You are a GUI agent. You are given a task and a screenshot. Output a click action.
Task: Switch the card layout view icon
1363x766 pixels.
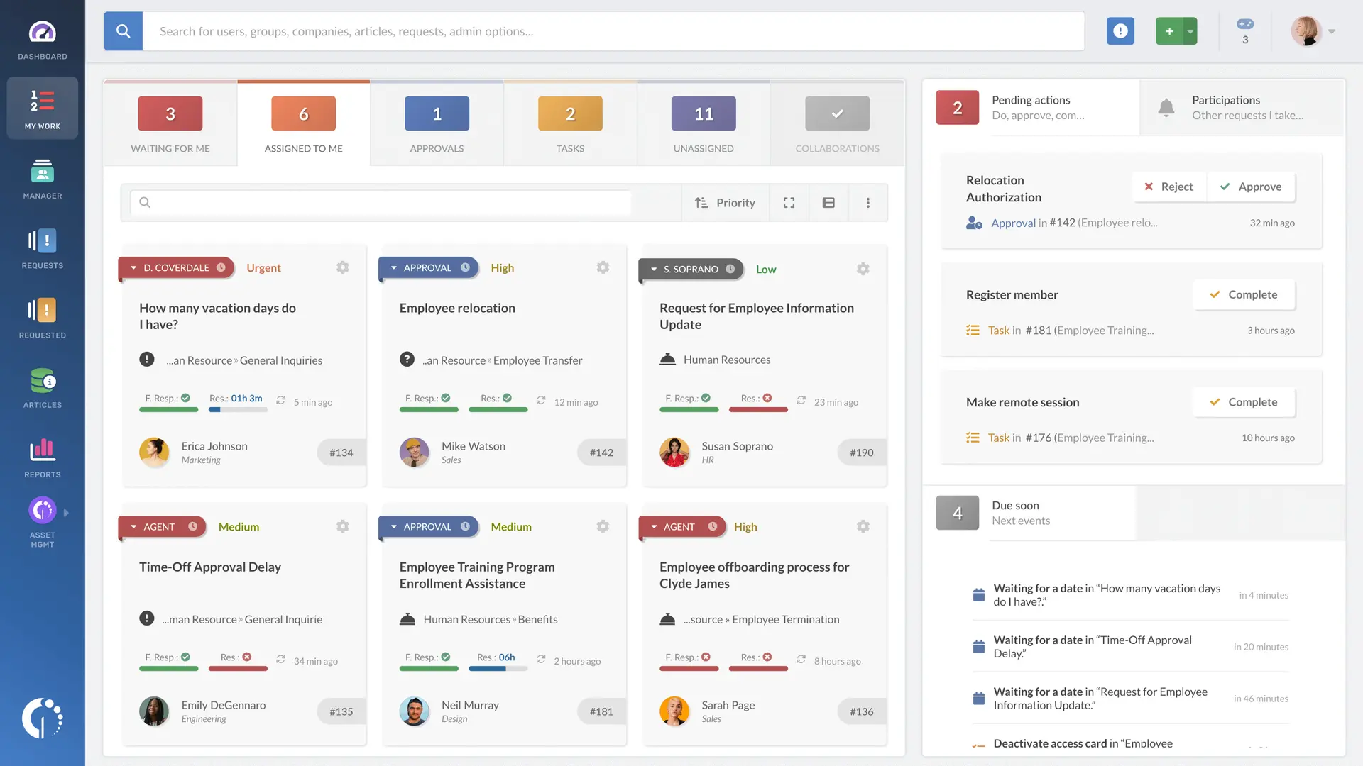coord(828,203)
